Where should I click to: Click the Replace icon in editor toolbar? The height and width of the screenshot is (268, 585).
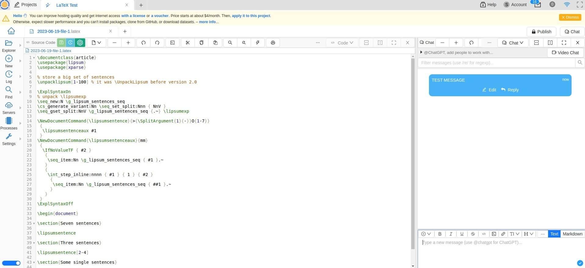tap(244, 43)
